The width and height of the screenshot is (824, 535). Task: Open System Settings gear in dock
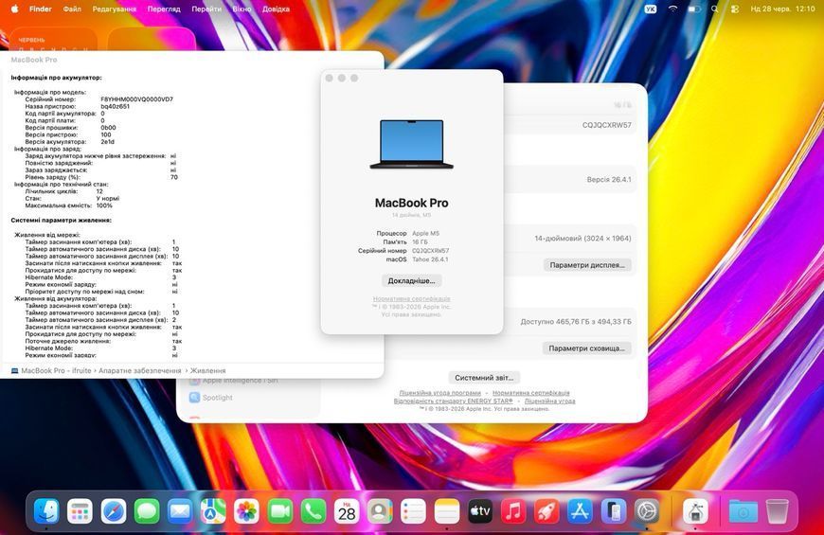[646, 510]
